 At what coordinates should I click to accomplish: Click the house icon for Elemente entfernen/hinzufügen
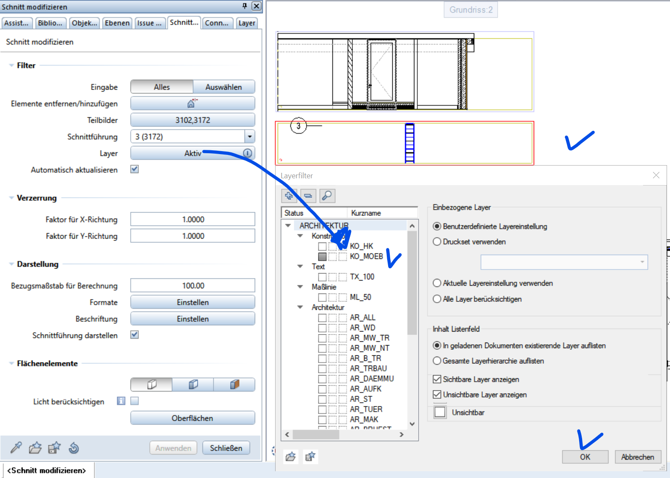pyautogui.click(x=192, y=103)
